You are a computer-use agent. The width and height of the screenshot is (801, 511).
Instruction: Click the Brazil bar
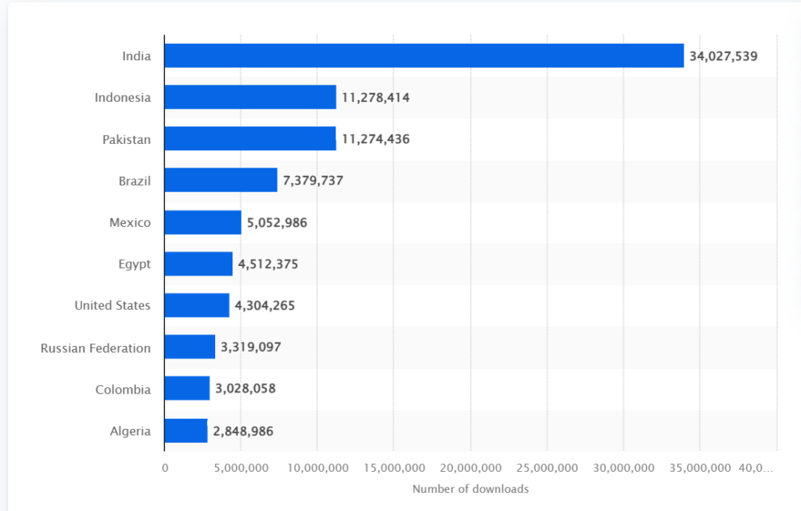[221, 180]
